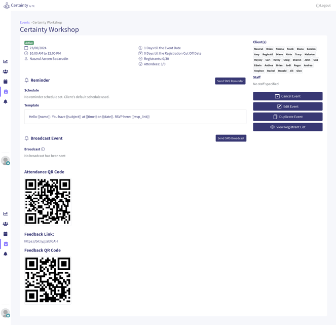This screenshot has width=336, height=325.
Task: Select the Glen client tag
Action: pyautogui.click(x=299, y=71)
